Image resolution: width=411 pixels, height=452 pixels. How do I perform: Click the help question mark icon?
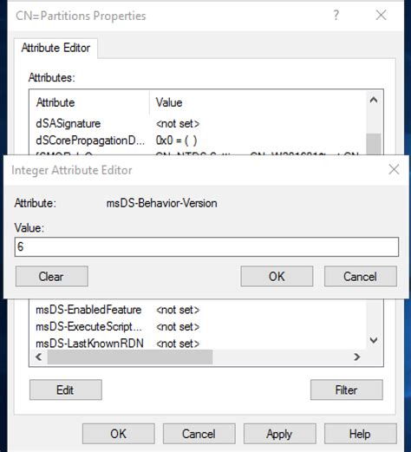coord(336,15)
